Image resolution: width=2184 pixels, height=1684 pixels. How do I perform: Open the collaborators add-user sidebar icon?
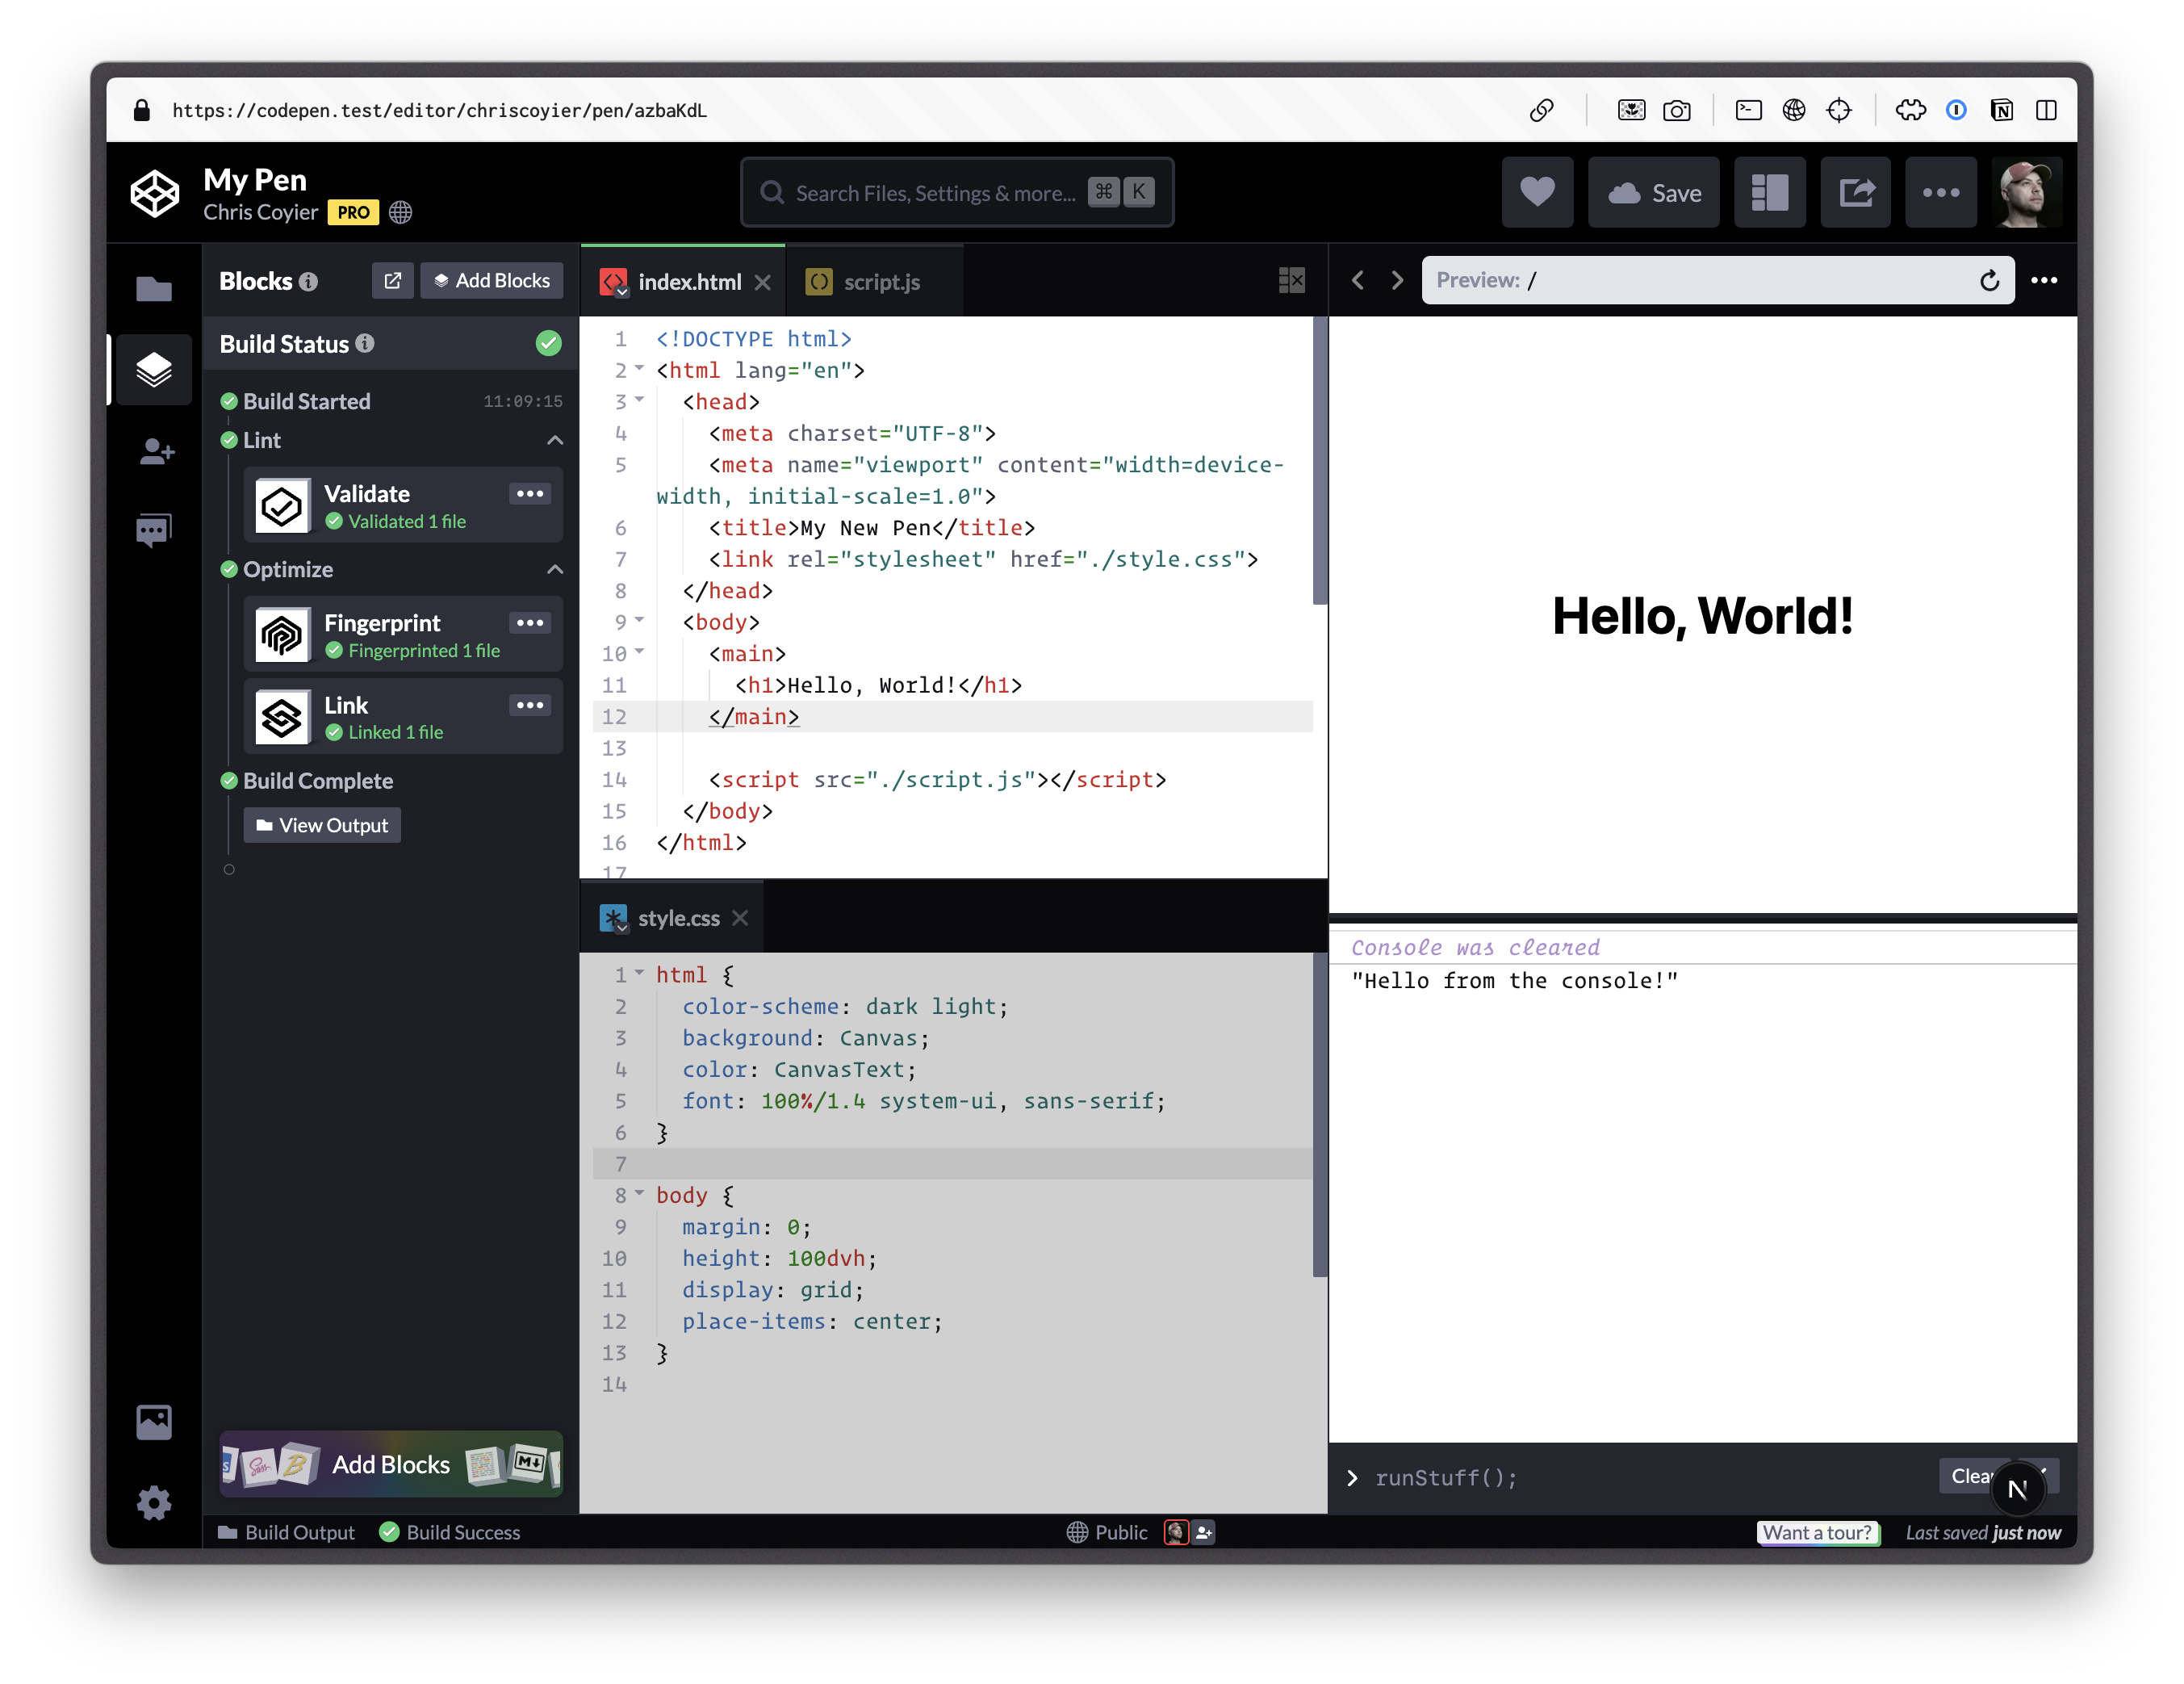pyautogui.click(x=155, y=451)
